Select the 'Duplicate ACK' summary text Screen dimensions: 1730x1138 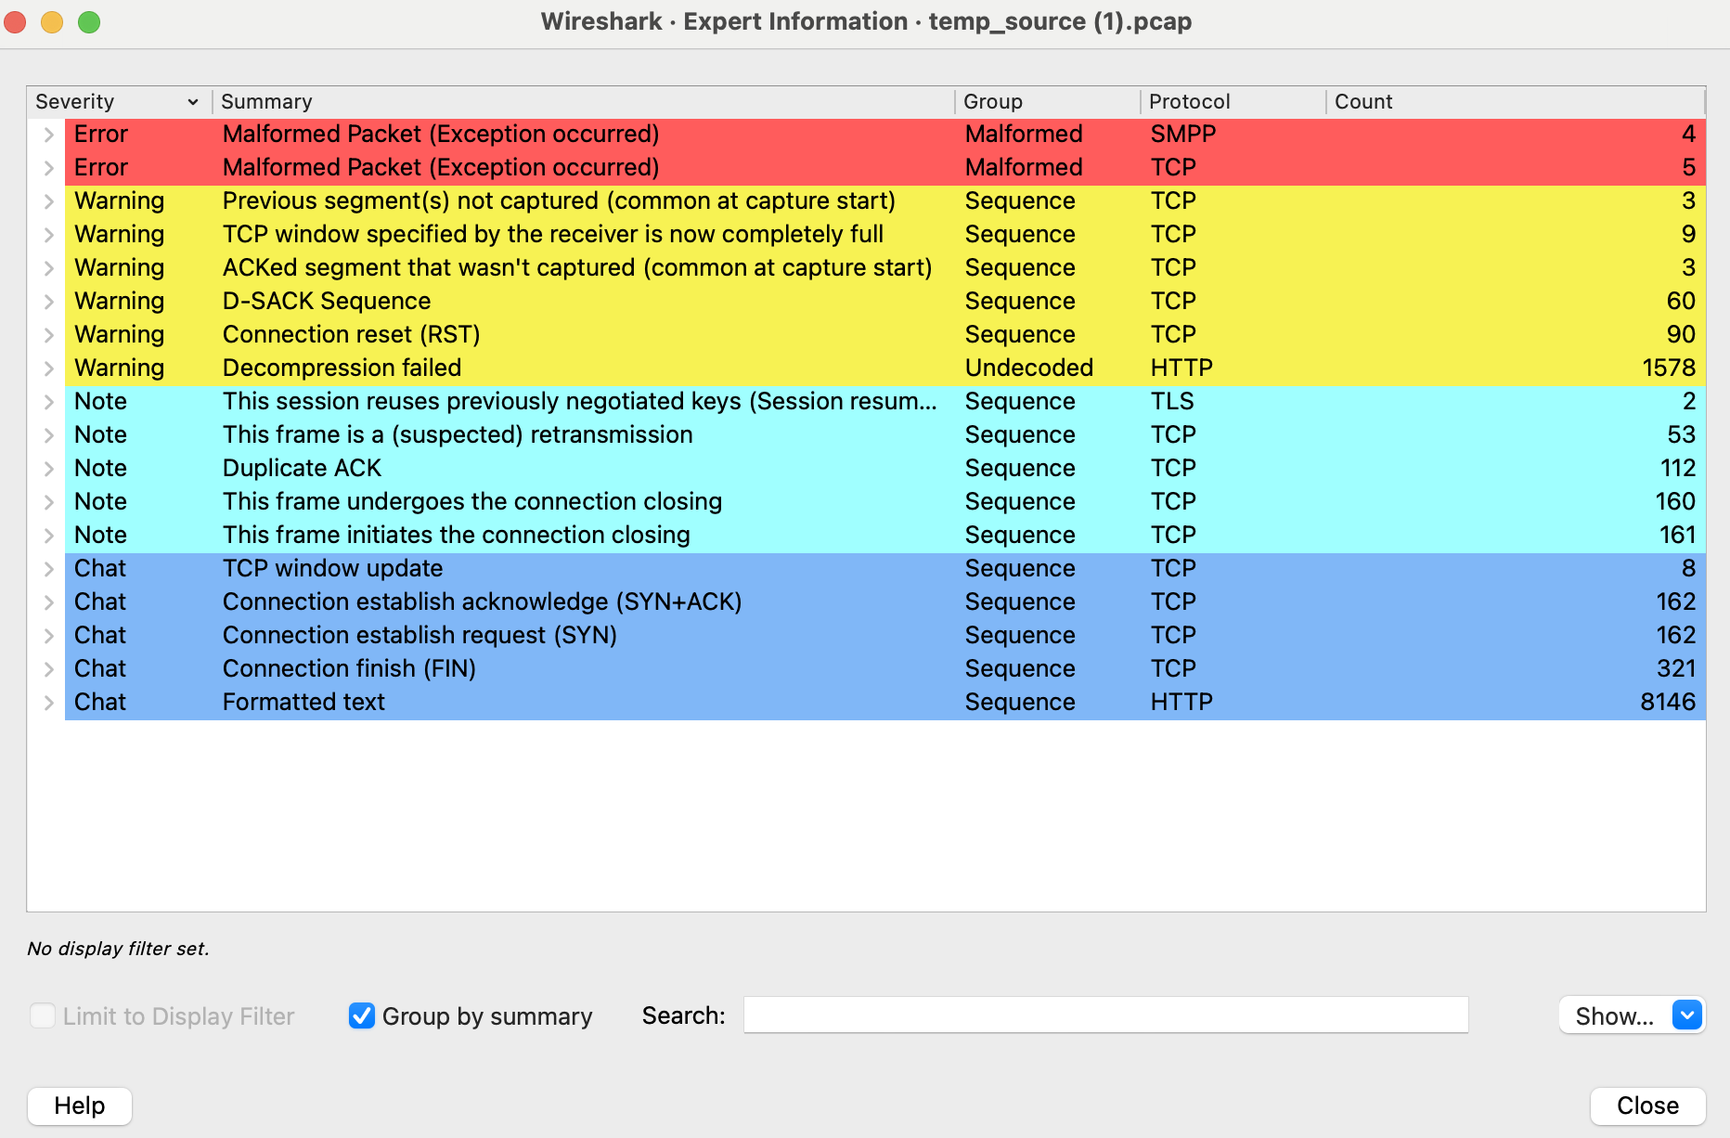[302, 469]
